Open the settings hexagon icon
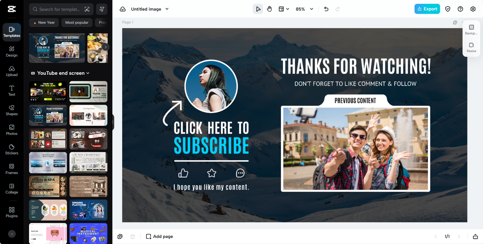The height and width of the screenshot is (244, 483). click(x=473, y=9)
